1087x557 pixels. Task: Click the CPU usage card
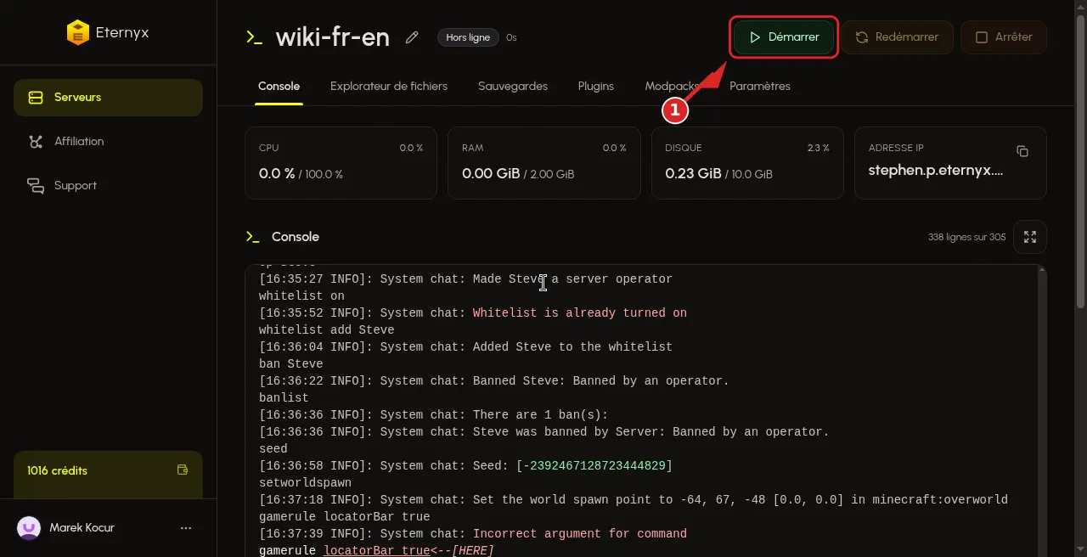point(341,163)
